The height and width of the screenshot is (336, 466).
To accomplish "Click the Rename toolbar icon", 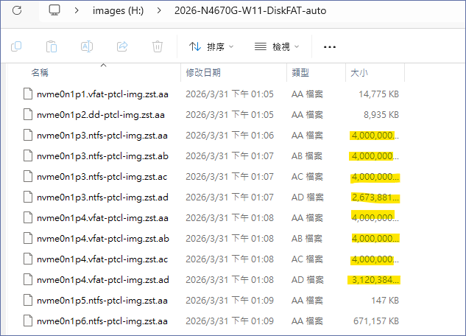I will 87,46.
